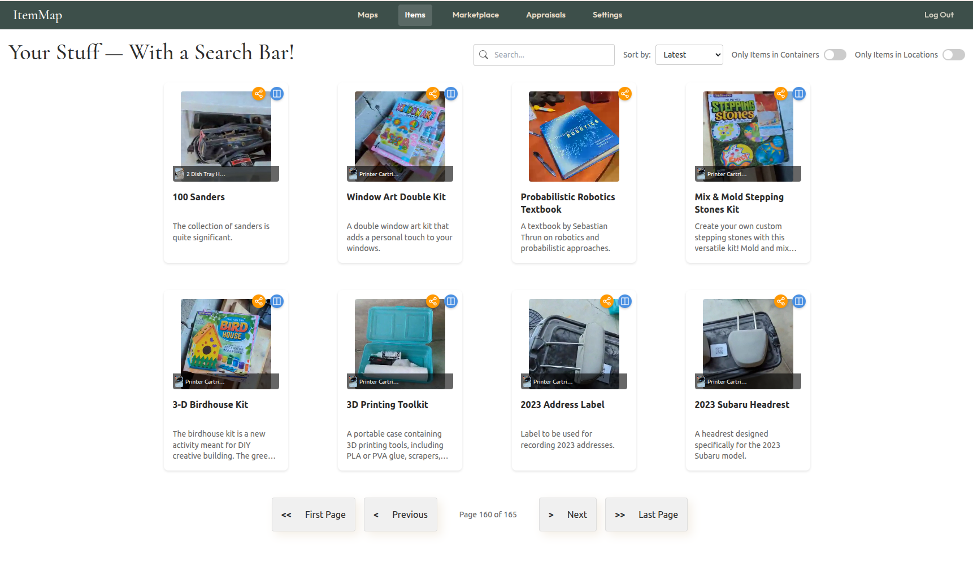Open columns view on 2023 Address Label
The height and width of the screenshot is (576, 973).
625,301
